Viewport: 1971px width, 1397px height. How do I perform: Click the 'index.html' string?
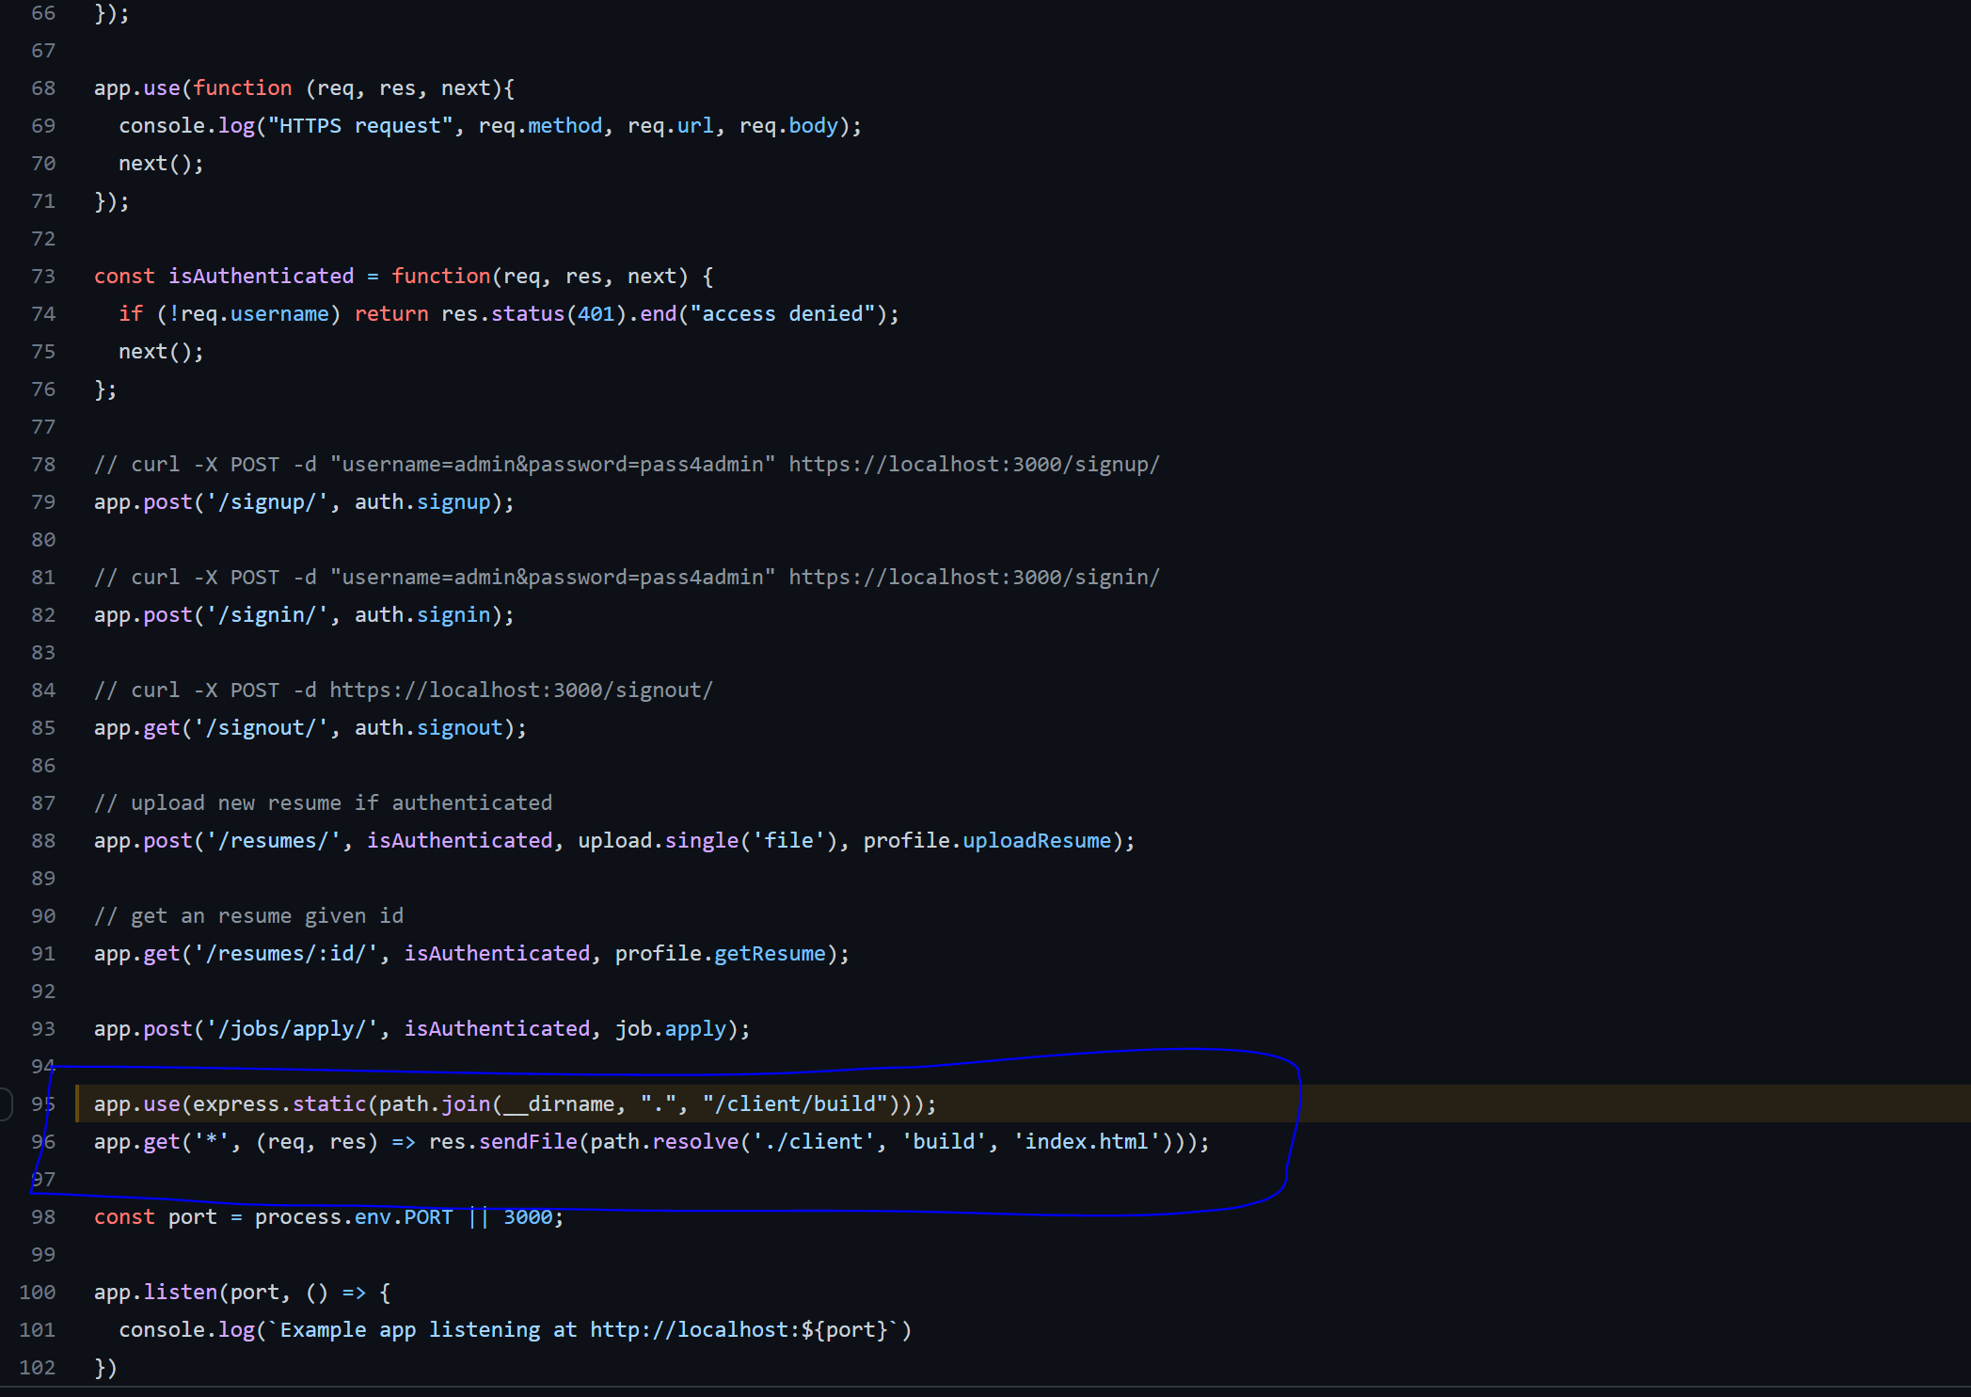pos(1087,1142)
